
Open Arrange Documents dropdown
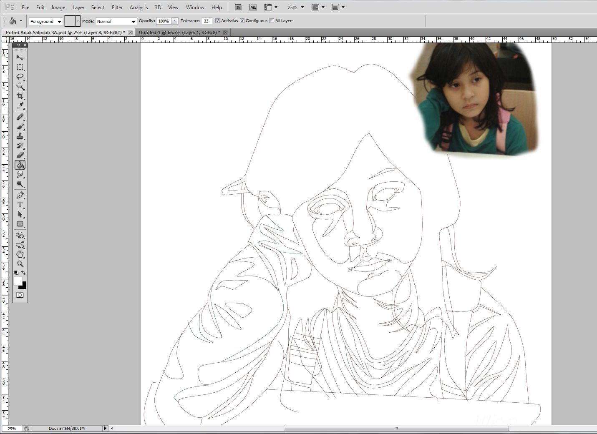point(318,7)
